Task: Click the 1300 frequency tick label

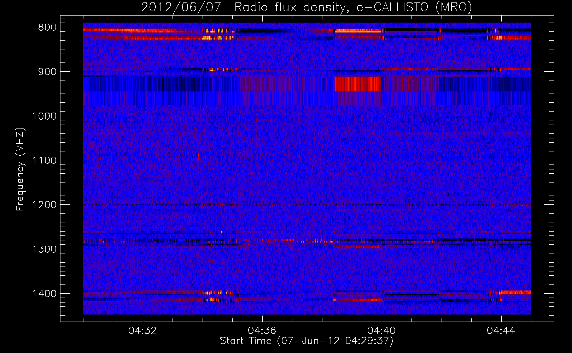Action: point(44,249)
